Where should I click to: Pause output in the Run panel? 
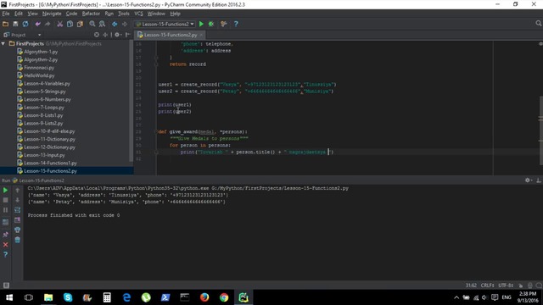pos(6,210)
